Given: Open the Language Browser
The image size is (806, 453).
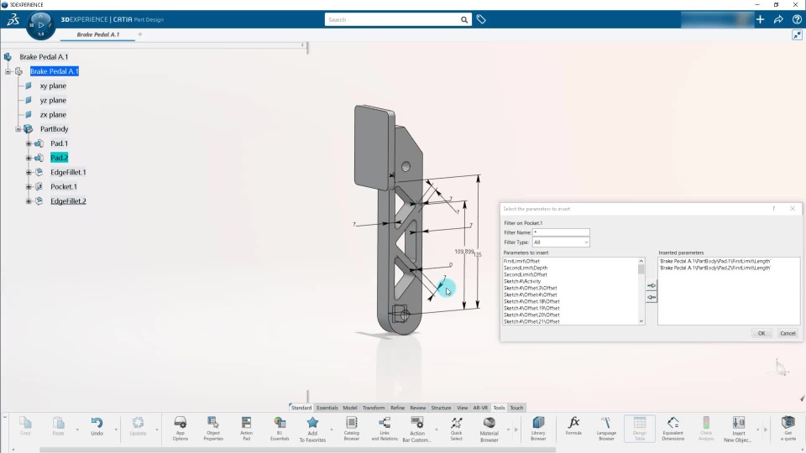Looking at the screenshot, I should pyautogui.click(x=606, y=428).
